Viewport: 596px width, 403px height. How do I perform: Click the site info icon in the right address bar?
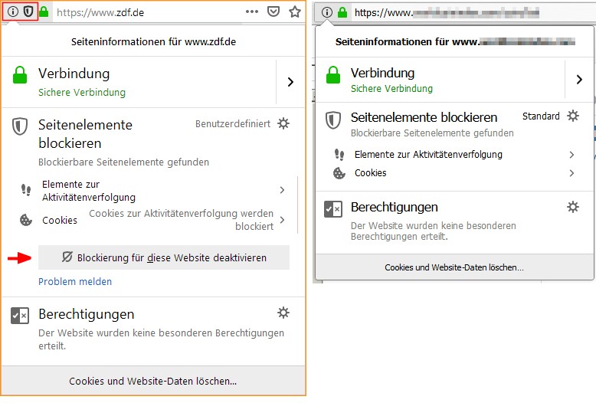click(x=327, y=12)
